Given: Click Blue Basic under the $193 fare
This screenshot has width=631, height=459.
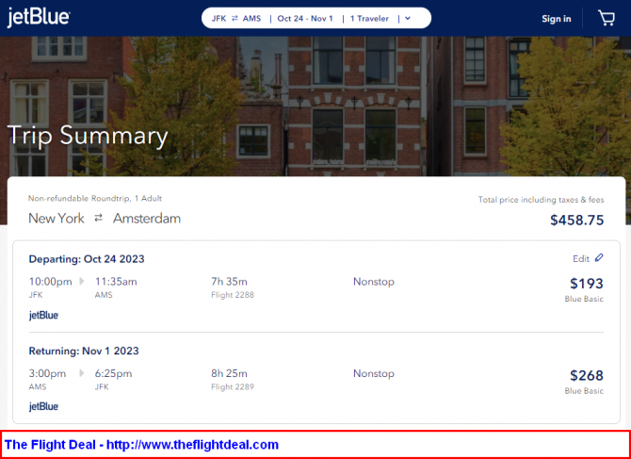Looking at the screenshot, I should [x=584, y=299].
